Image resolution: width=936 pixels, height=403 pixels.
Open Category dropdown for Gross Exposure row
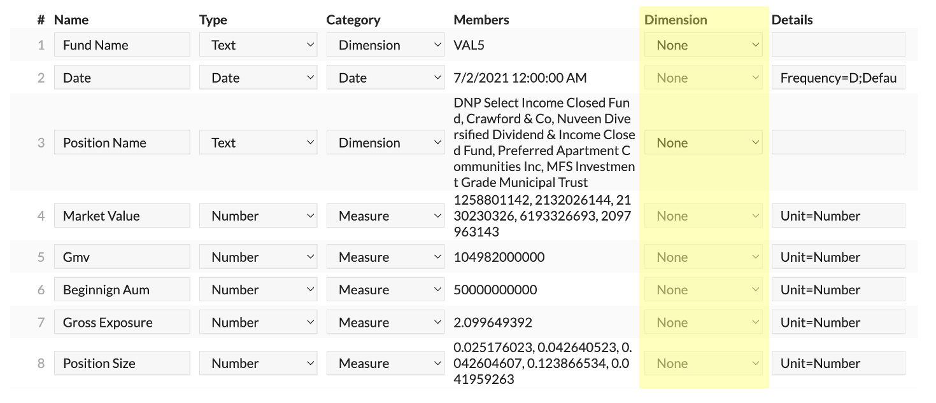385,322
